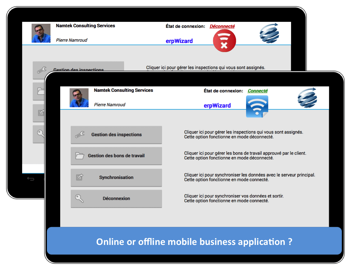Image resolution: width=351 pixels, height=270 pixels.
Task: Click the Connecté status link
Action: 258,91
